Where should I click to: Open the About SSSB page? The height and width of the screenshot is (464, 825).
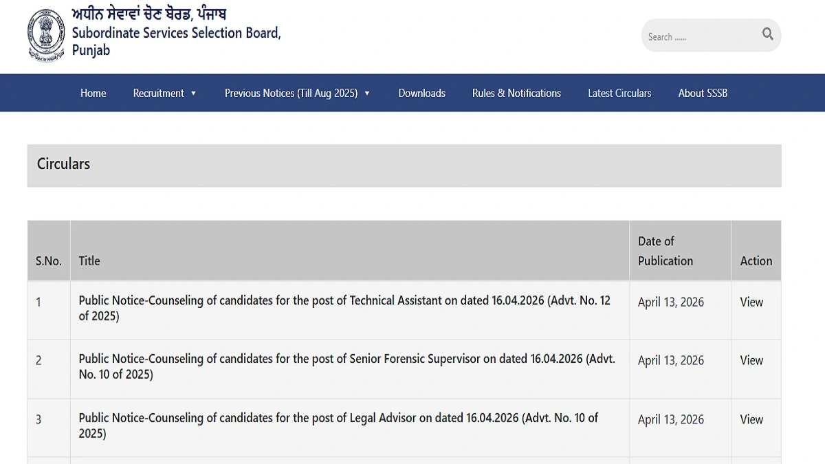703,93
